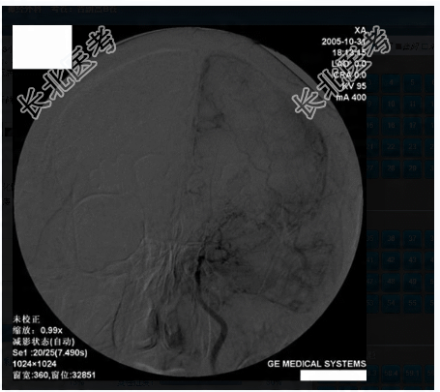This screenshot has width=440, height=392.
Task: Select question 55 tile
Action: pyautogui.click(x=412, y=303)
